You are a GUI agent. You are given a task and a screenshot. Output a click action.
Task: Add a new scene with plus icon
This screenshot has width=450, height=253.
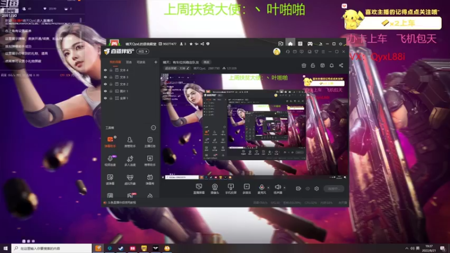156,62
